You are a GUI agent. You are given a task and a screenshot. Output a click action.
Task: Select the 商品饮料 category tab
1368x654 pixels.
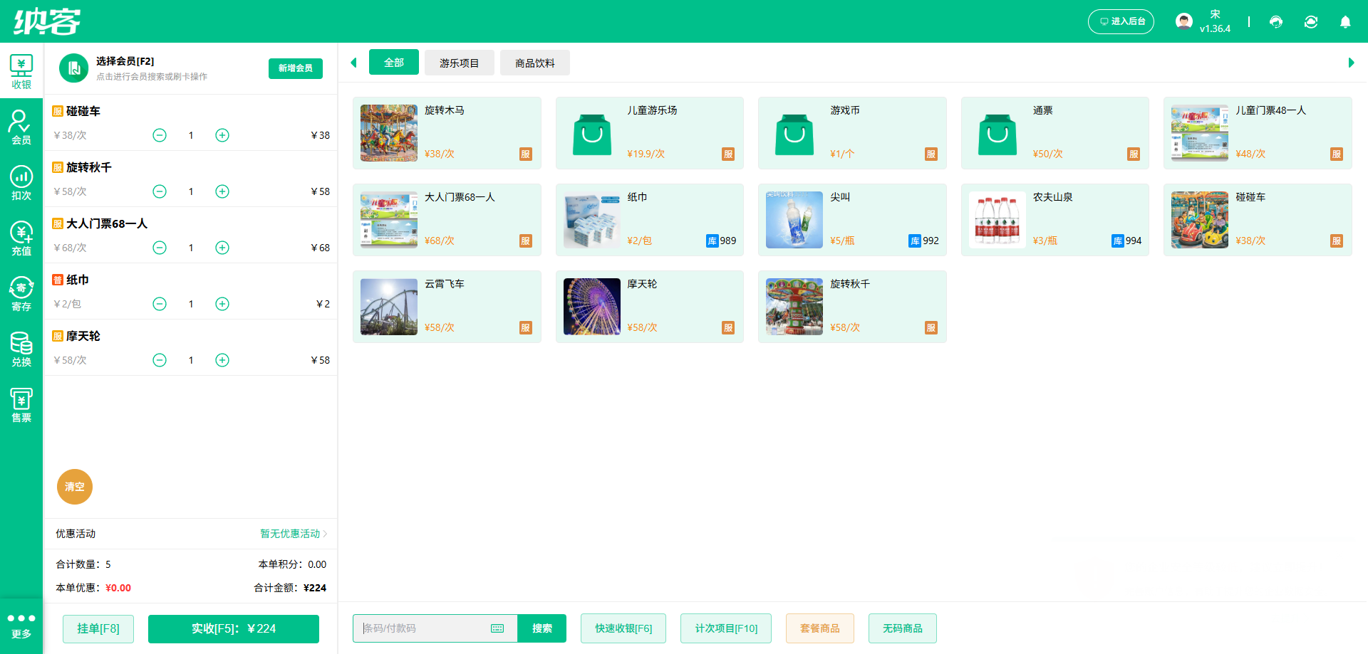pos(535,63)
